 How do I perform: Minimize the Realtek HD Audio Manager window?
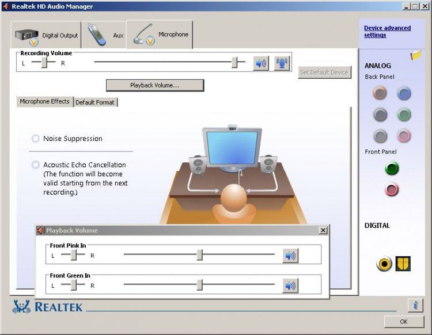tap(406, 6)
